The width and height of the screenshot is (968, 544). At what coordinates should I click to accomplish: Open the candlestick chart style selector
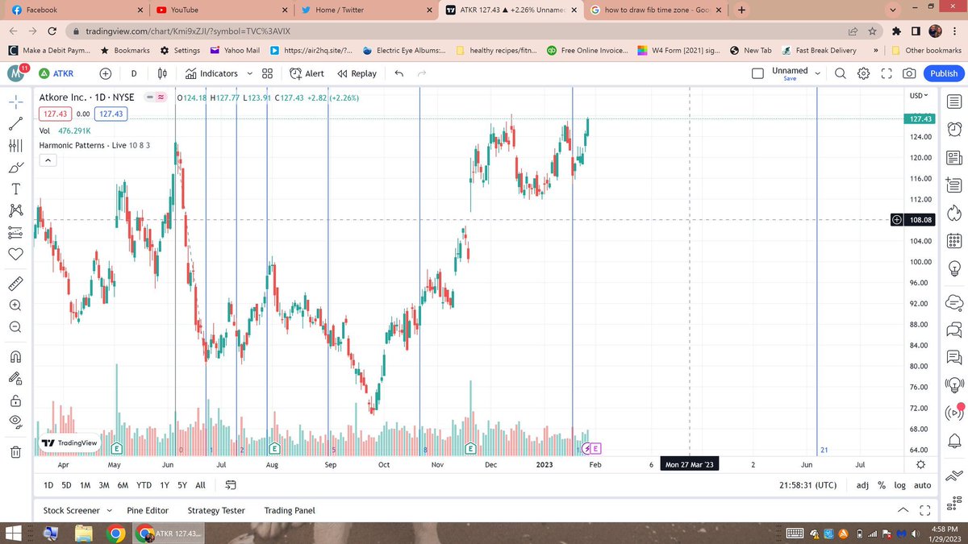pyautogui.click(x=162, y=73)
